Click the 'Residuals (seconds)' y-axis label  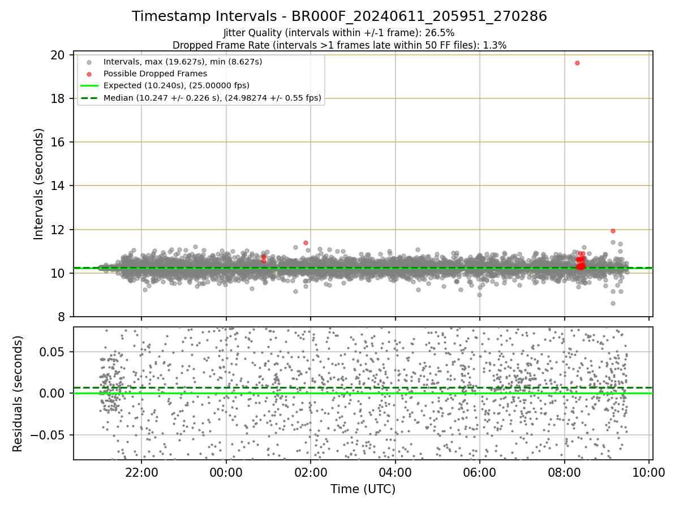pyautogui.click(x=18, y=394)
